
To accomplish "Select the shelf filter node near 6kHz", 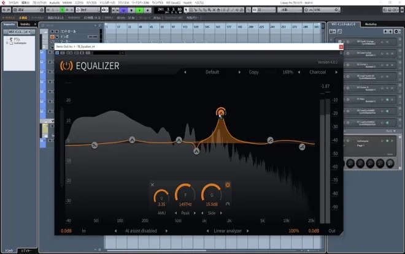I will [x=270, y=140].
